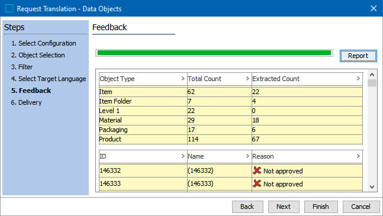Viewport: 383px width, 216px height.
Task: Open the ID column header chevron
Action: tap(183, 156)
